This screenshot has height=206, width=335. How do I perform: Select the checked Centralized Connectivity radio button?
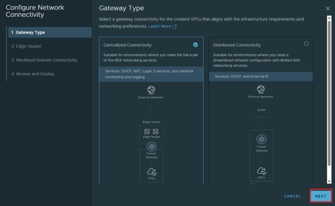(196, 45)
